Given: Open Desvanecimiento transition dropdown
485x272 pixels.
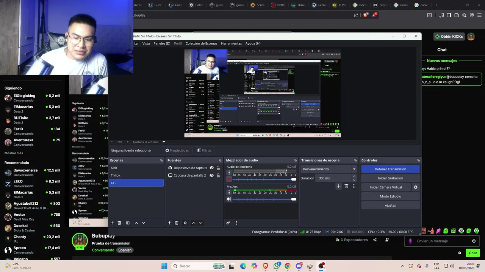Looking at the screenshot, I should click(329, 169).
